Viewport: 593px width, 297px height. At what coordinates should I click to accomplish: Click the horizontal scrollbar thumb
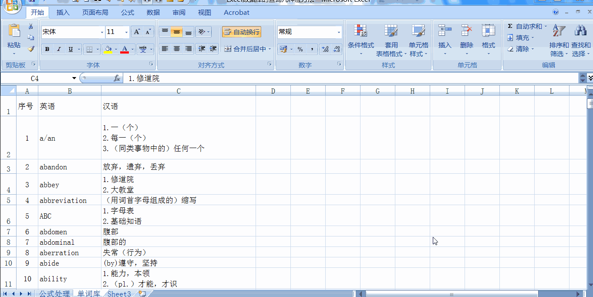click(451, 294)
